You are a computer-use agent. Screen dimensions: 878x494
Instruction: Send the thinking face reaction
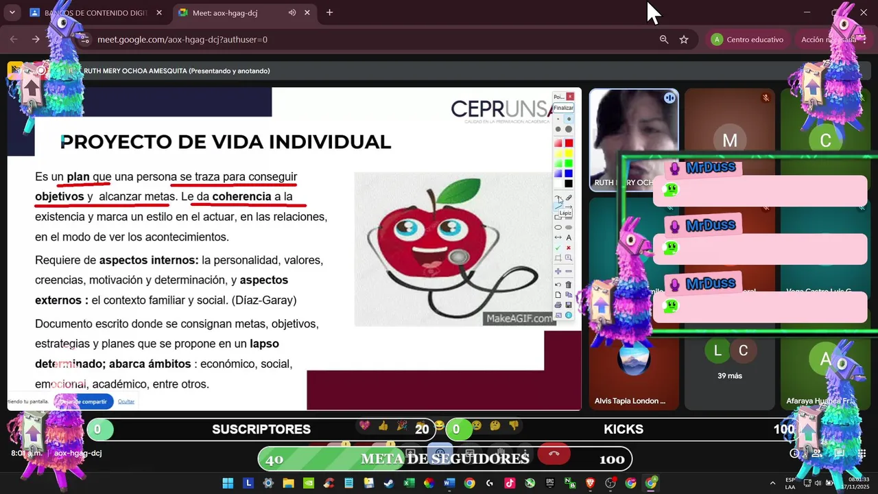point(495,426)
